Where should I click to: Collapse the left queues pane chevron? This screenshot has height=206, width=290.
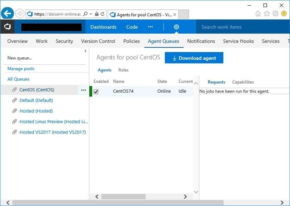(85, 51)
